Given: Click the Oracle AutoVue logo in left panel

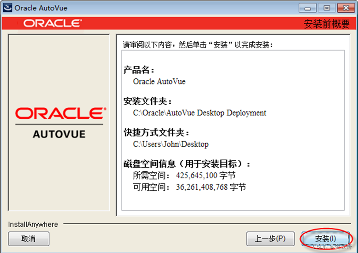Looking at the screenshot, I should (x=60, y=123).
